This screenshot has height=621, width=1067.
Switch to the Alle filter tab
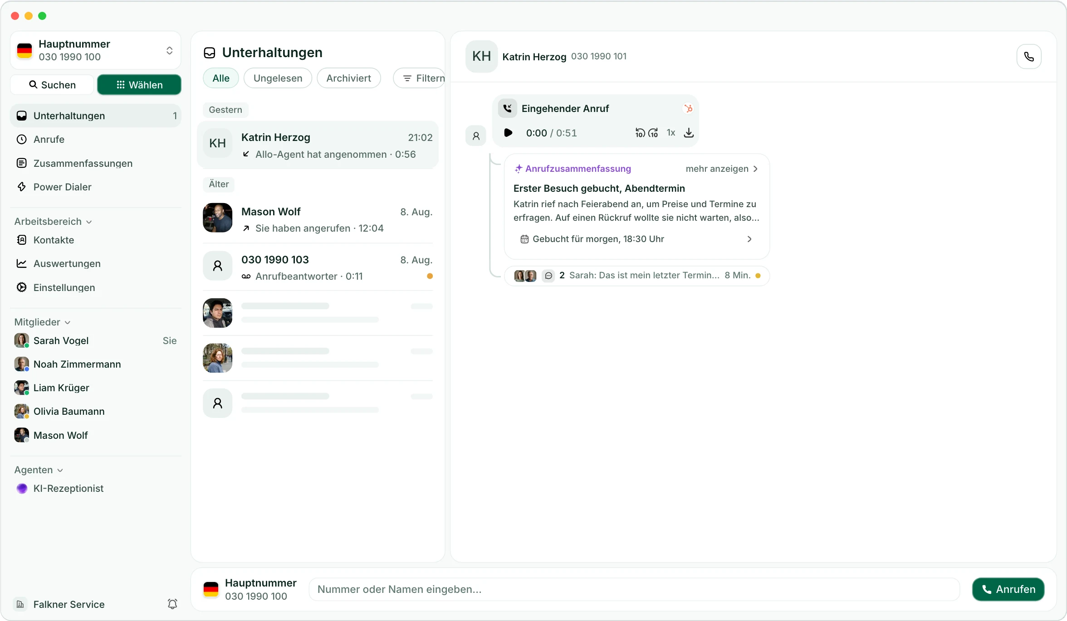(x=221, y=78)
